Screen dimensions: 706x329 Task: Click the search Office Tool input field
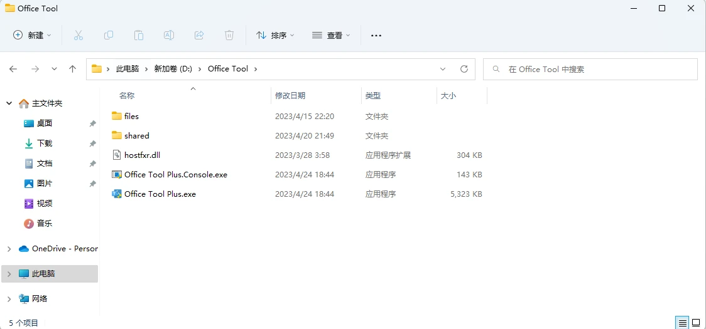click(590, 69)
